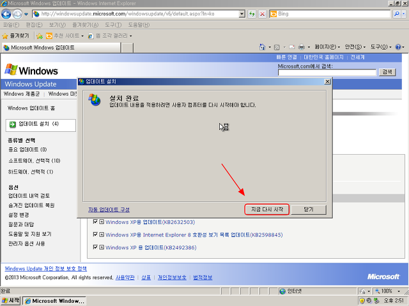Click the address bar URL field
Viewport: 409px width, 306px height.
[135, 14]
